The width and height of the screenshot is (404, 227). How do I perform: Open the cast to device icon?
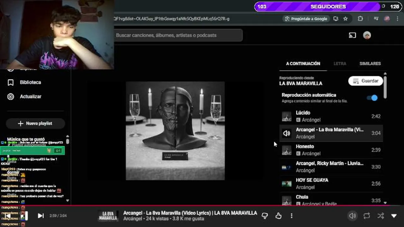pos(352,35)
